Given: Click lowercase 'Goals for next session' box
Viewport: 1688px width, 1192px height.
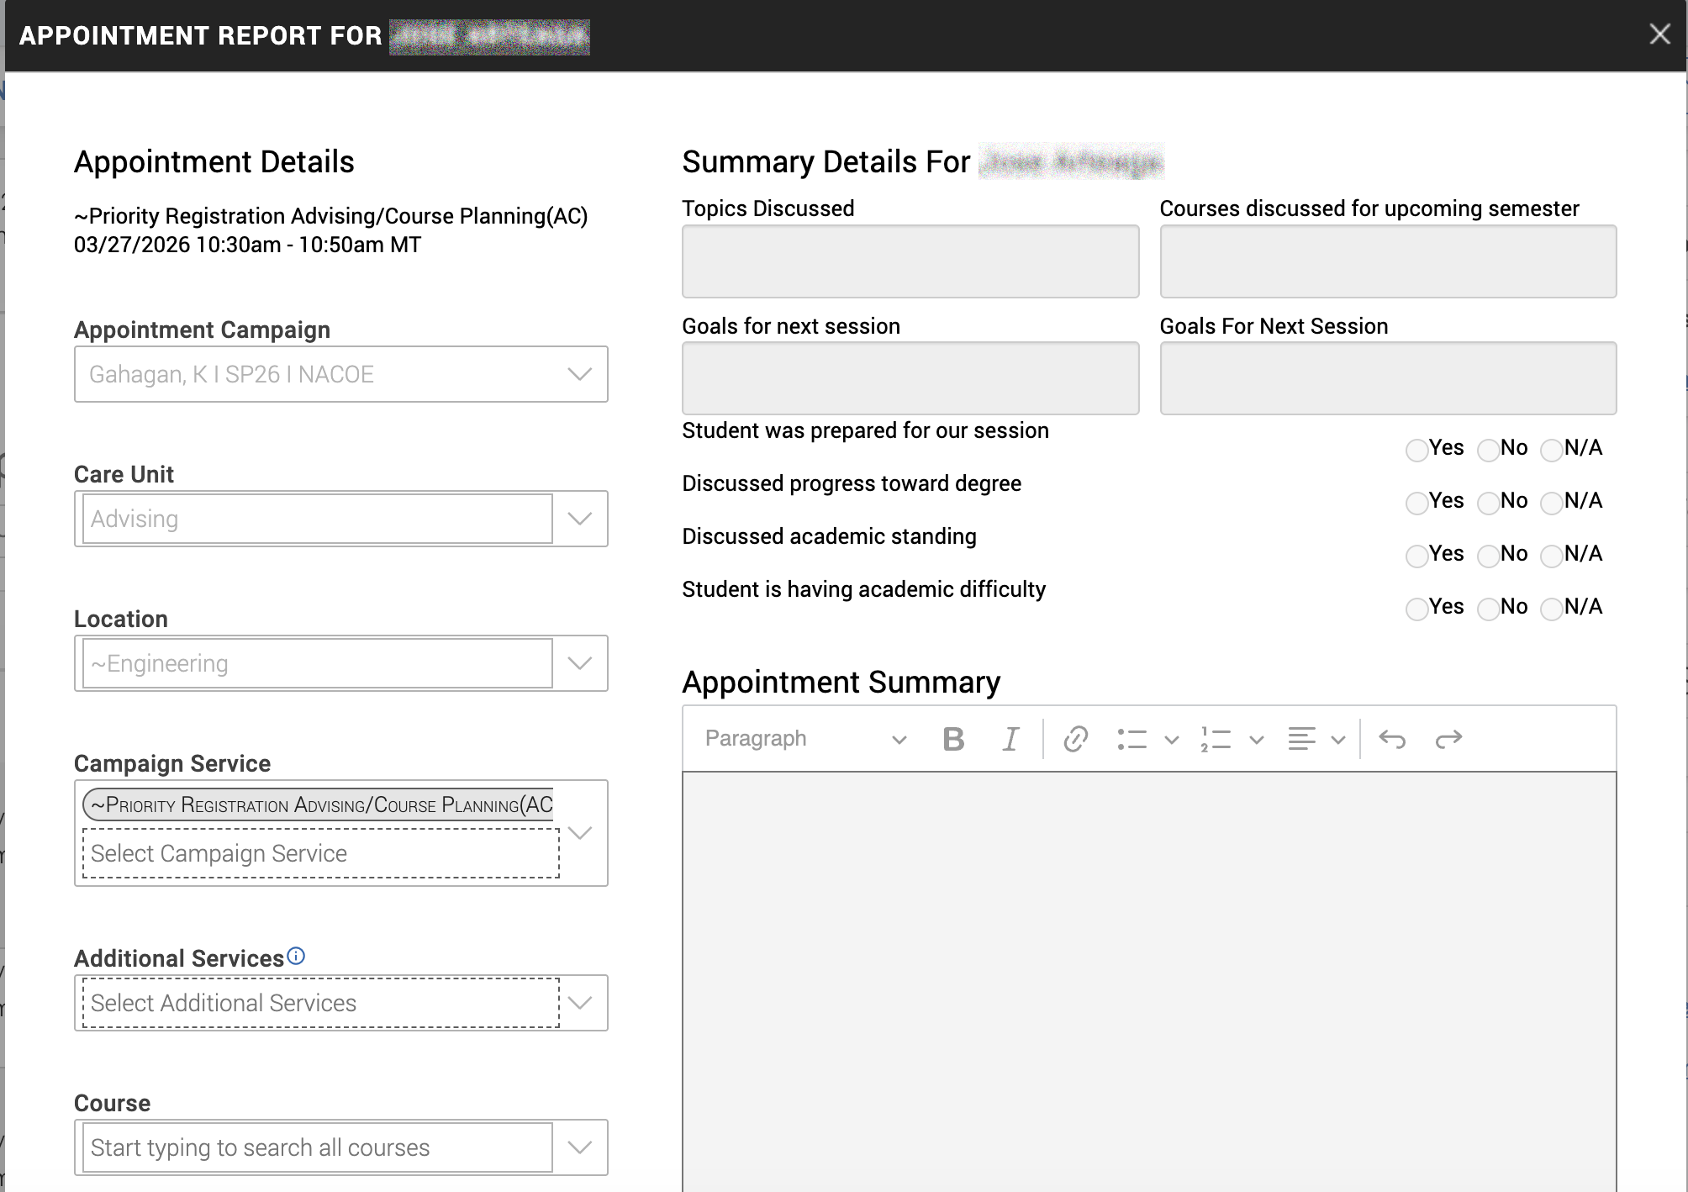Looking at the screenshot, I should click(910, 378).
